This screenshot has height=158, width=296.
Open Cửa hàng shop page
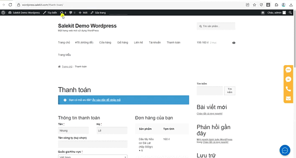pos(105,43)
